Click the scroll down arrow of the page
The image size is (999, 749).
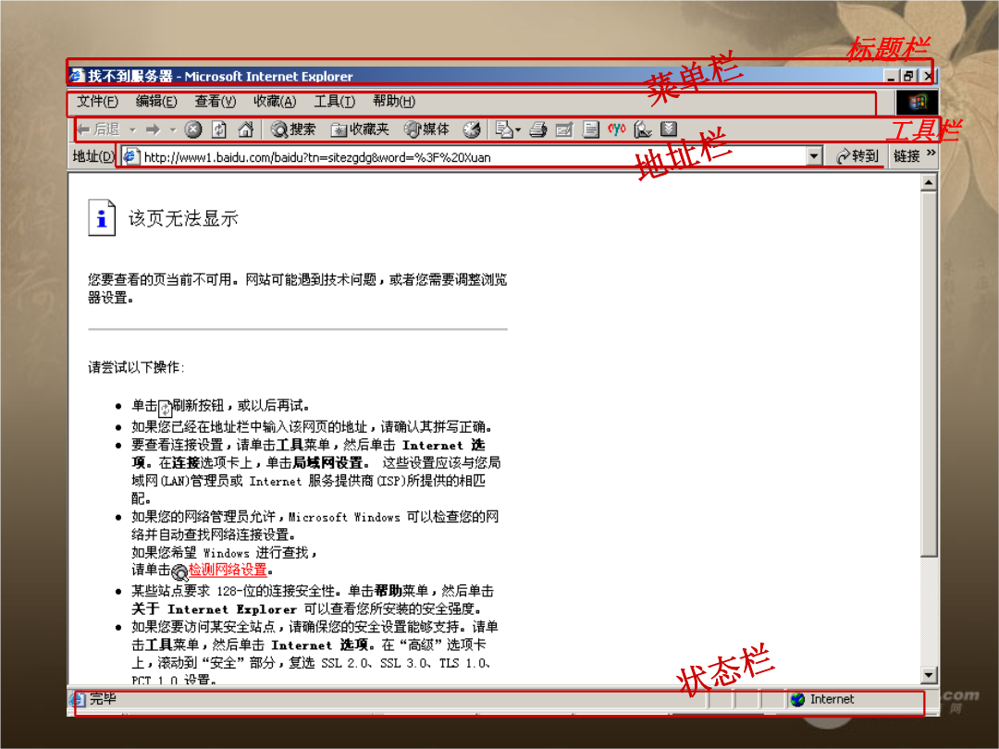pos(929,674)
